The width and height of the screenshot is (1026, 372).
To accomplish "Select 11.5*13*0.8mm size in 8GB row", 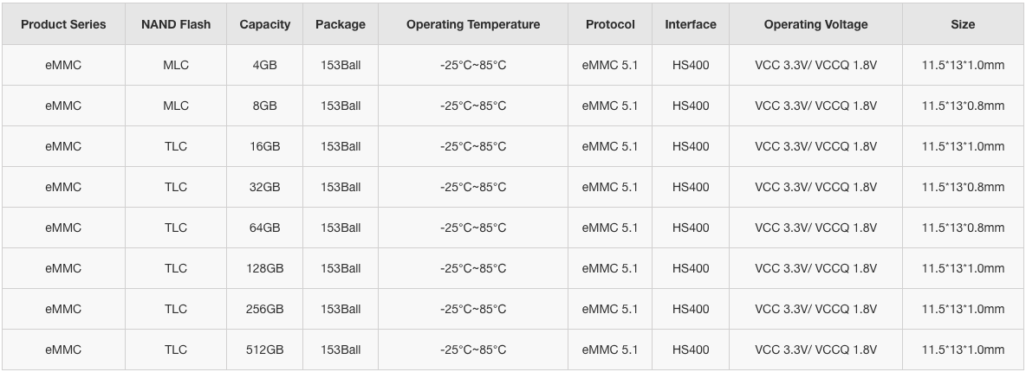I will tap(964, 106).
